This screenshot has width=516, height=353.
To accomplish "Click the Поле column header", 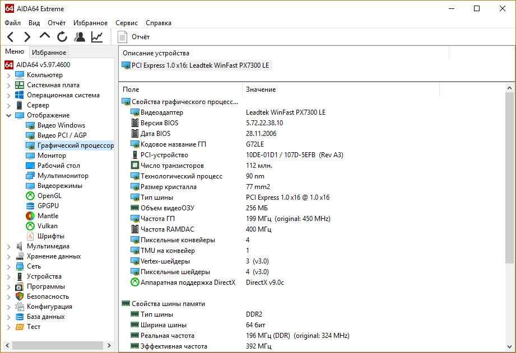I will click(x=180, y=89).
